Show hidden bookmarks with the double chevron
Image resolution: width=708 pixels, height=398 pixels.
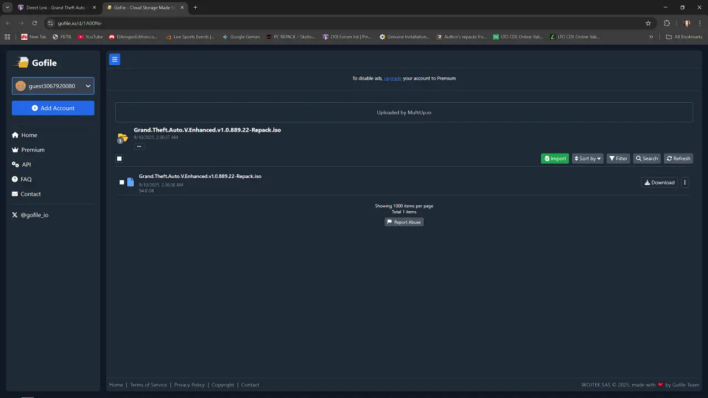pyautogui.click(x=651, y=37)
